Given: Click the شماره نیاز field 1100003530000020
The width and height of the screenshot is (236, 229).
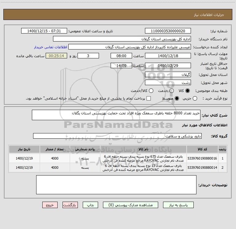Looking at the screenshot, I should 168,31.
